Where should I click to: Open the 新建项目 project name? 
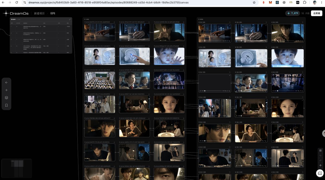(39, 13)
